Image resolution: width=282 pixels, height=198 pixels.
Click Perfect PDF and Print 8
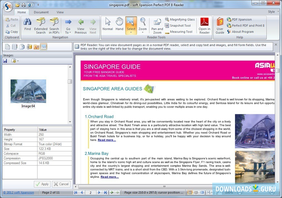point(246,26)
